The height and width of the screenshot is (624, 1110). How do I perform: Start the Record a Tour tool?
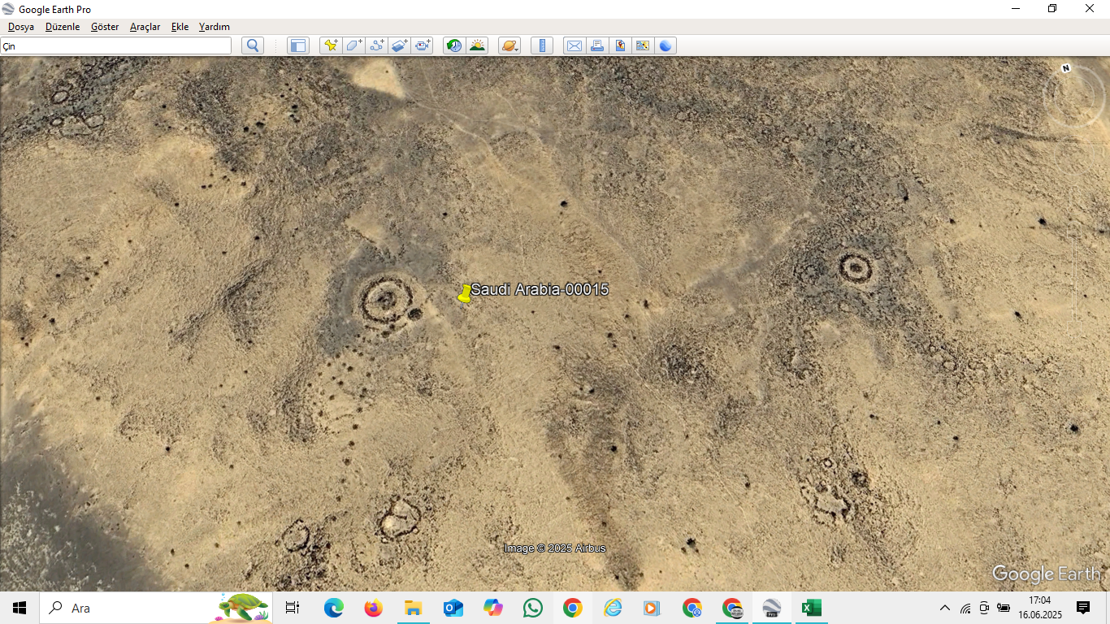(422, 45)
